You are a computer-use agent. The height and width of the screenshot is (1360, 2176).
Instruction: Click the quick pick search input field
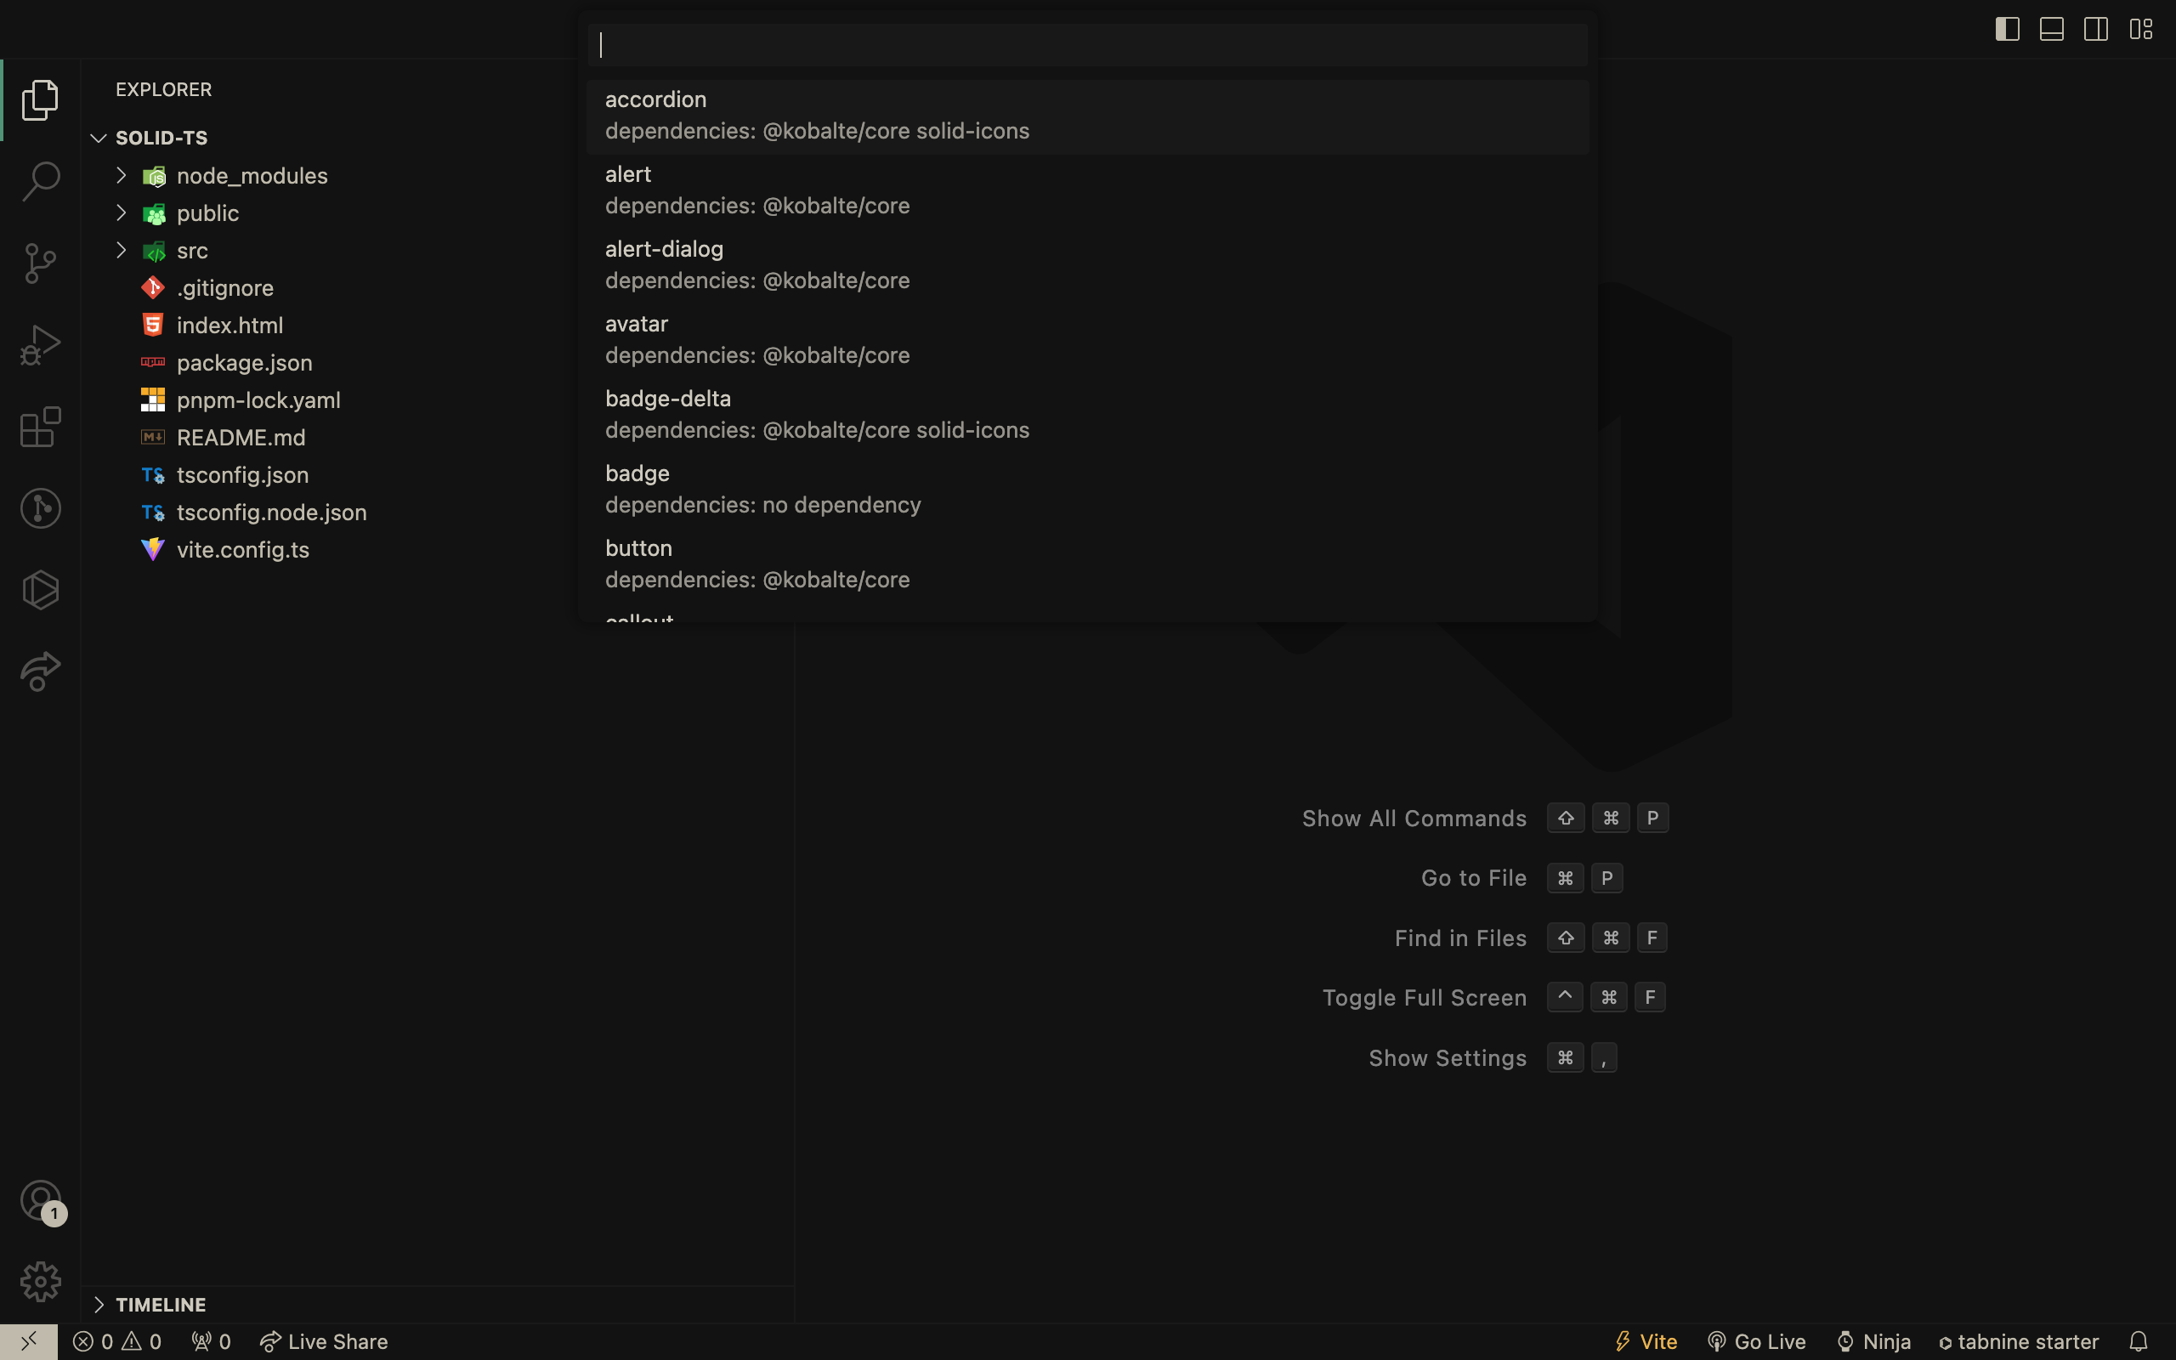coord(1086,45)
